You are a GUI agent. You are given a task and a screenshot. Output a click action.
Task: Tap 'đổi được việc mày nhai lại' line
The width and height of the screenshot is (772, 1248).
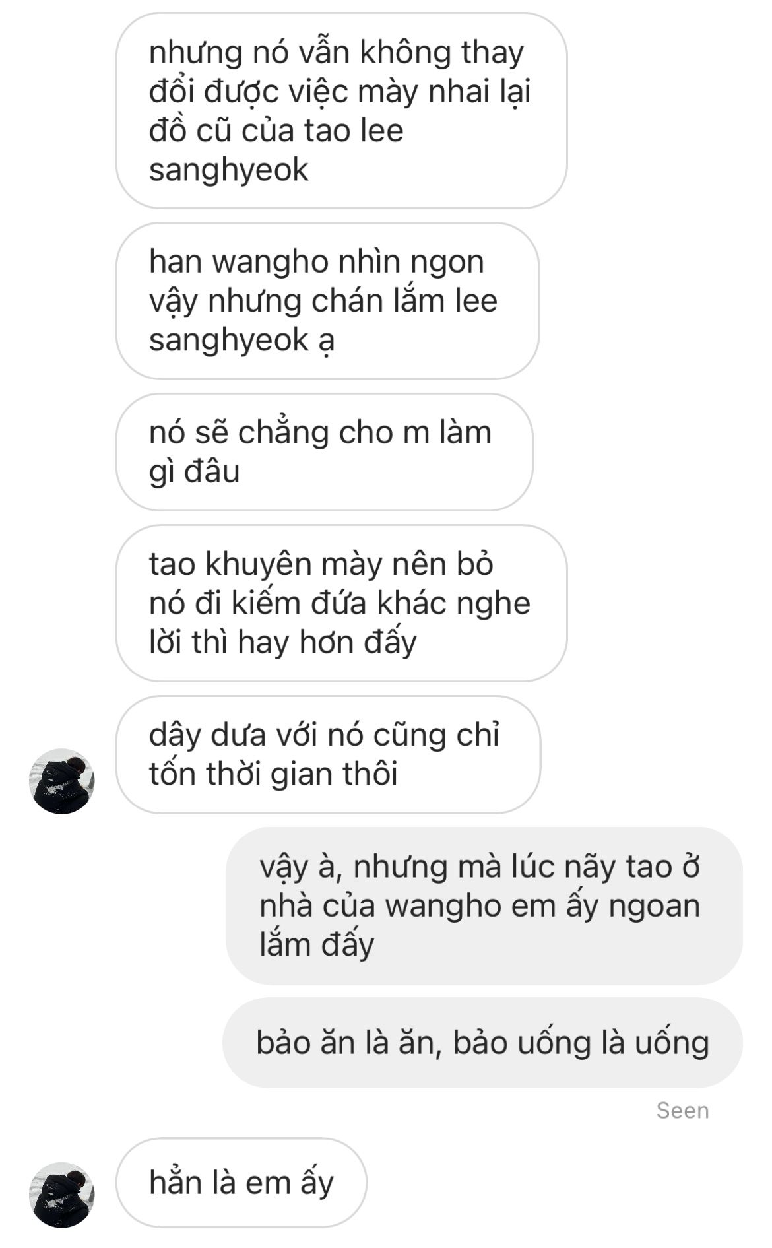[340, 92]
